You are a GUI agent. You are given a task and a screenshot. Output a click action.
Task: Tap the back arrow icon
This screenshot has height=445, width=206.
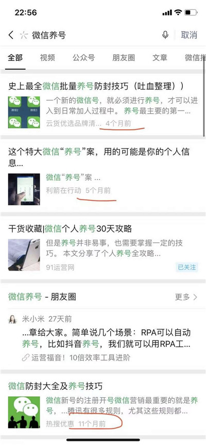[x=11, y=35]
